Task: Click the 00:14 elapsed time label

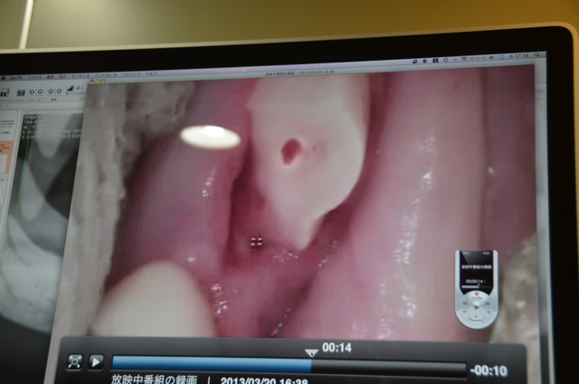Action: 337,348
